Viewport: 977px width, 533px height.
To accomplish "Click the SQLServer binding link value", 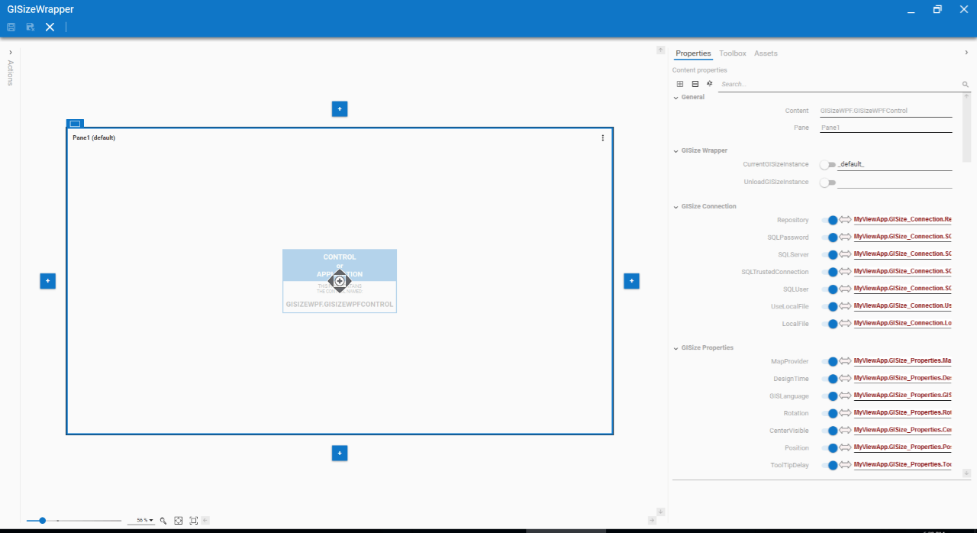I will [902, 254].
